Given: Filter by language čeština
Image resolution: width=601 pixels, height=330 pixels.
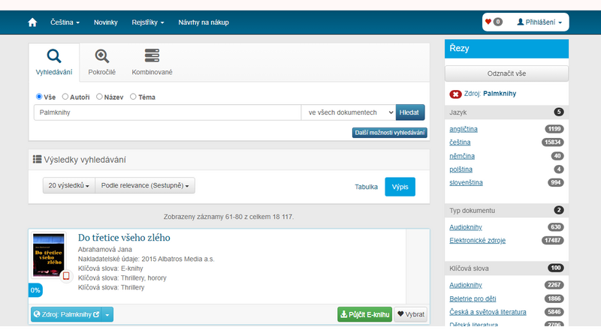Looking at the screenshot, I should tap(460, 142).
